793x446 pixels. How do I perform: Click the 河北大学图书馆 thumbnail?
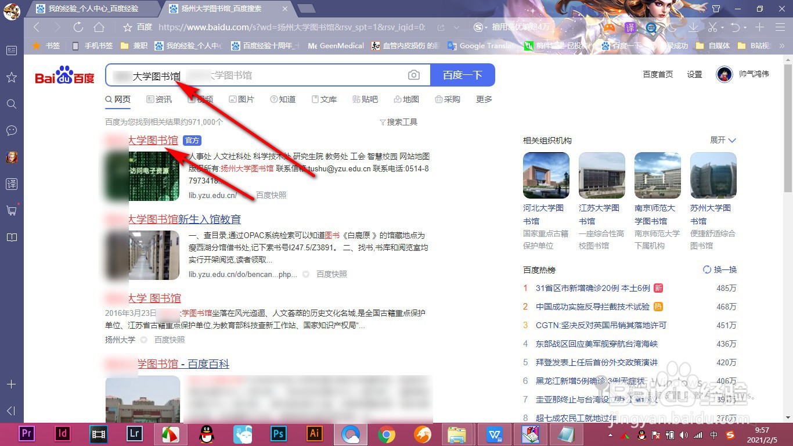[x=546, y=175]
